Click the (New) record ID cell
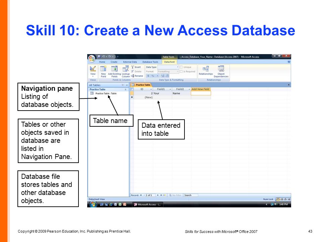 point(143,97)
